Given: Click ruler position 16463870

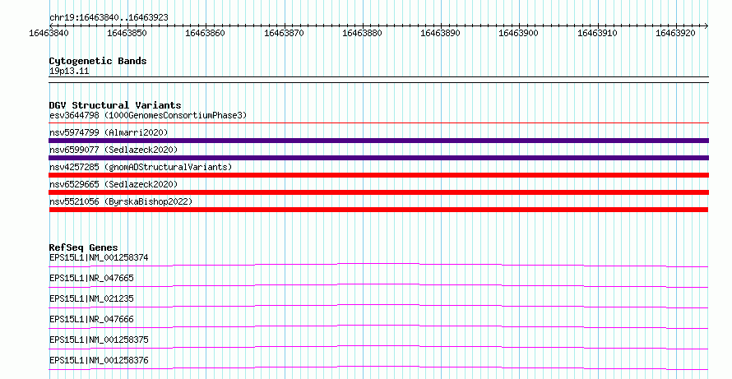Looking at the screenshot, I should (284, 33).
